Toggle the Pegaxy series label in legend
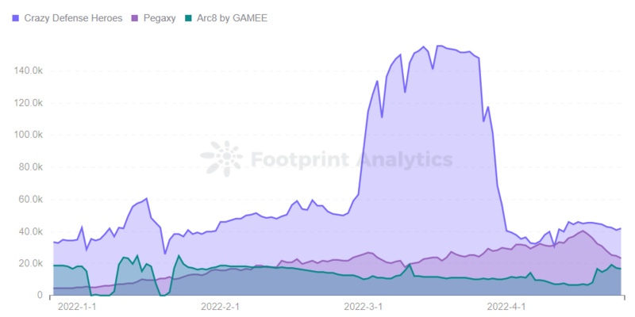 tap(159, 18)
